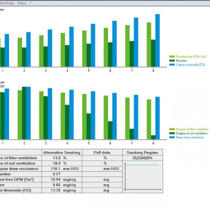The image size is (210, 210).
Task: Click green Nicotine-free DPM ('tar') legend swatch
Action: coord(172,56)
